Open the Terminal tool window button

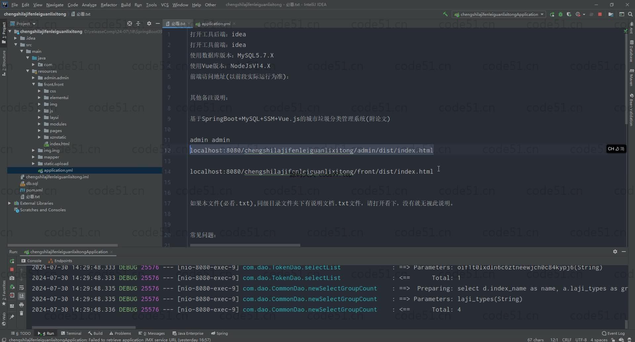71,333
